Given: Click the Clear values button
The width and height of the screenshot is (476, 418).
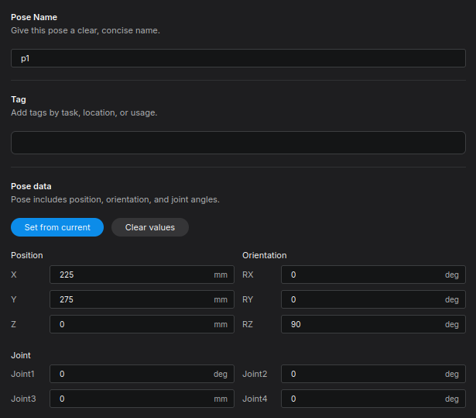Looking at the screenshot, I should tap(150, 227).
